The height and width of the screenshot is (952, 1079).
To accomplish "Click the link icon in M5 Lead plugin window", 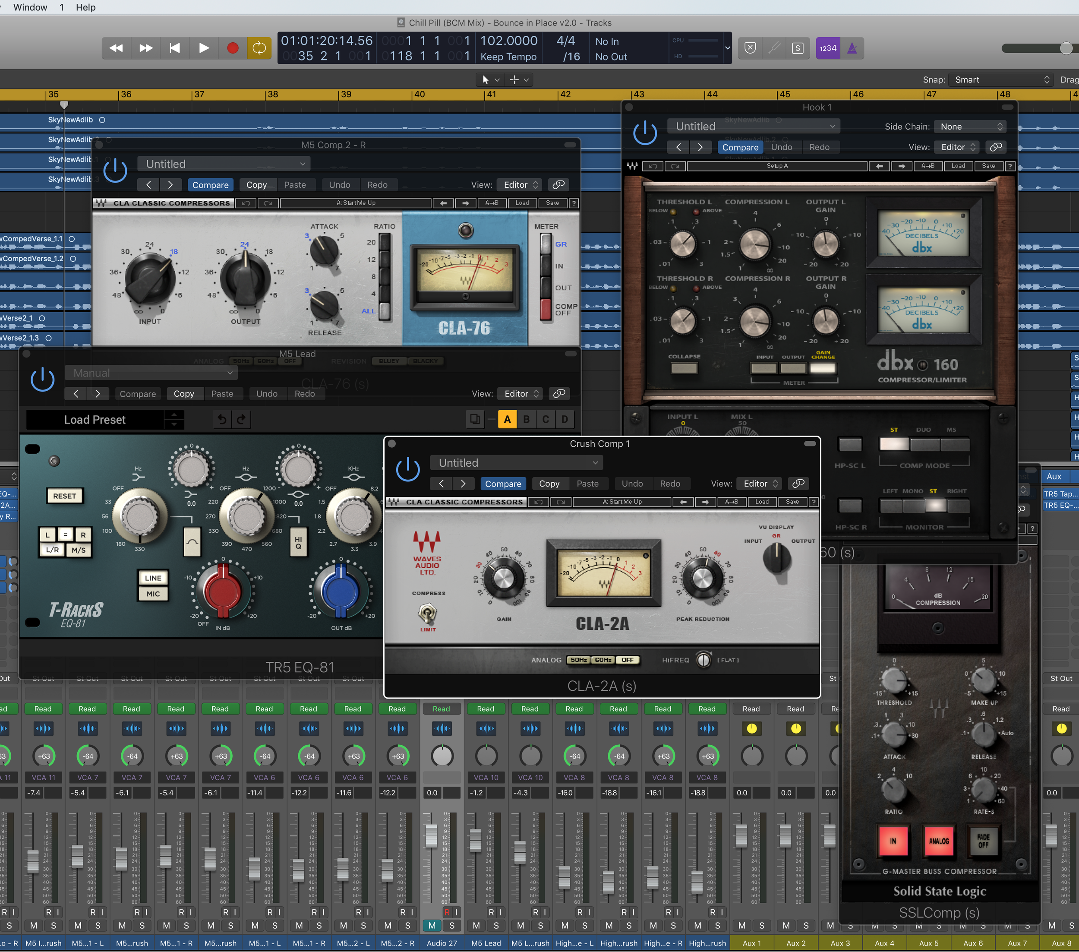I will pyautogui.click(x=559, y=394).
